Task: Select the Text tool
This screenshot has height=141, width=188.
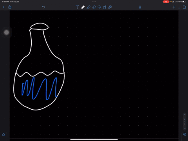Action: point(77,7)
